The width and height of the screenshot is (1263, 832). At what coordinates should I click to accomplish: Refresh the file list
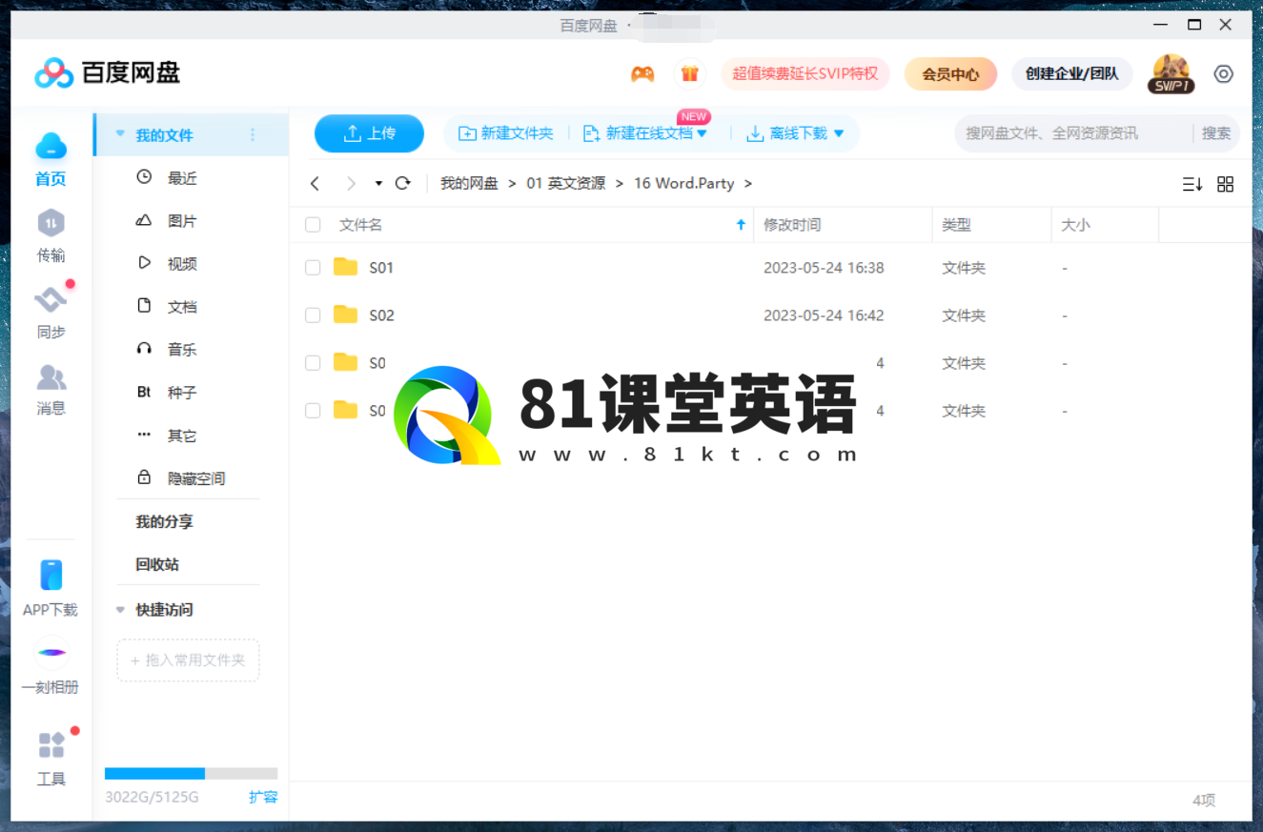403,183
